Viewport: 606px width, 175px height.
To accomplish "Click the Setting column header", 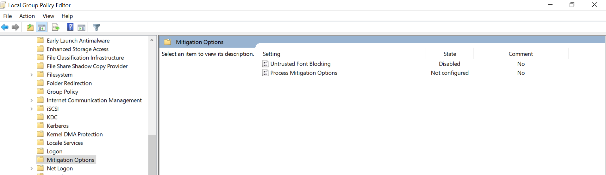I will (x=272, y=54).
